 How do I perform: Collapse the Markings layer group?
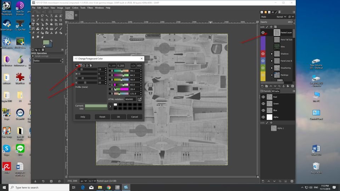point(272,75)
